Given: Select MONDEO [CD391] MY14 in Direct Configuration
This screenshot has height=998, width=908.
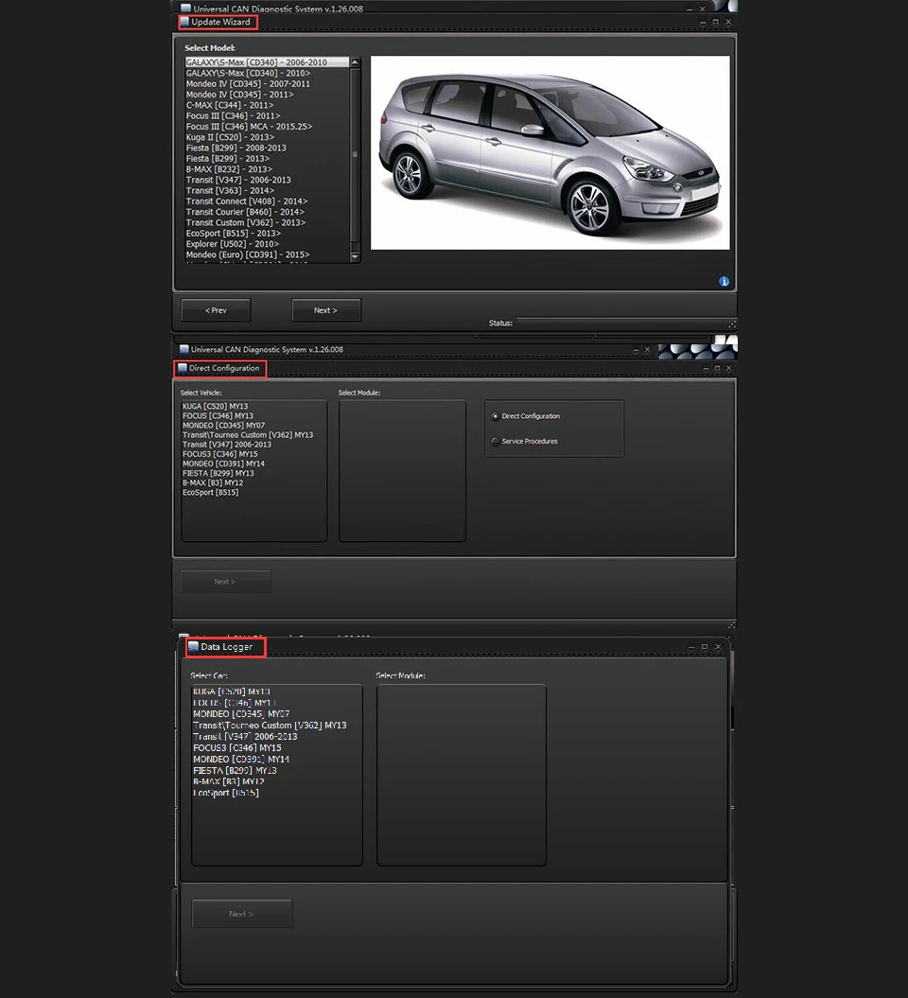Looking at the screenshot, I should click(223, 464).
